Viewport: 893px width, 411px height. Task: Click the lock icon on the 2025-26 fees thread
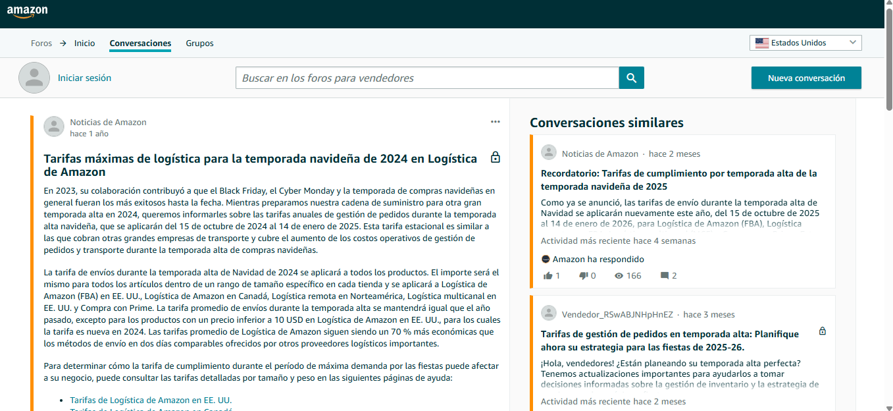coord(822,332)
